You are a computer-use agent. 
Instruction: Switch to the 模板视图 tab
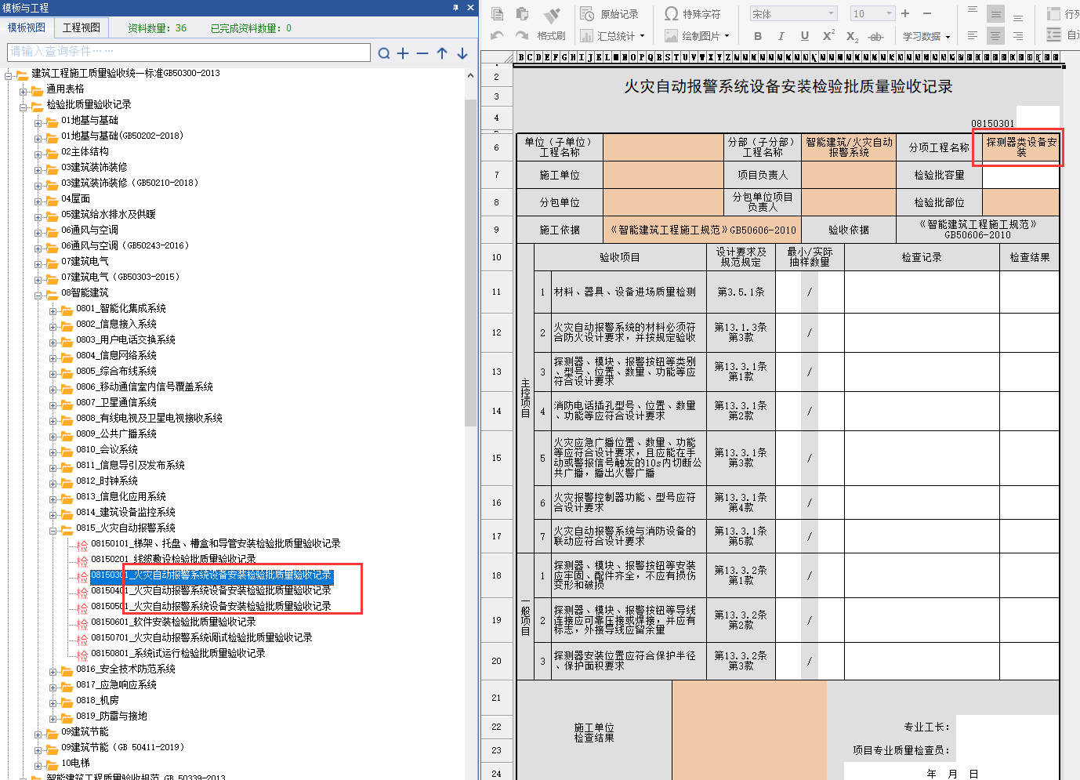27,27
